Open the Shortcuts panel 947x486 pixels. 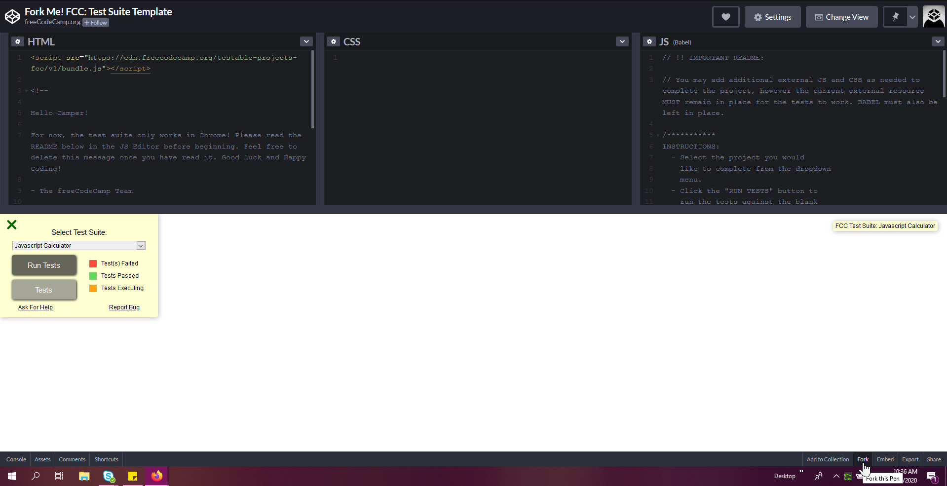coord(107,459)
